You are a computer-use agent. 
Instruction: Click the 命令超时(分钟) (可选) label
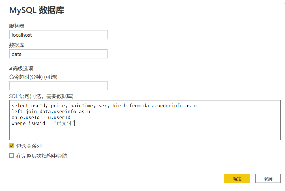click(x=33, y=77)
